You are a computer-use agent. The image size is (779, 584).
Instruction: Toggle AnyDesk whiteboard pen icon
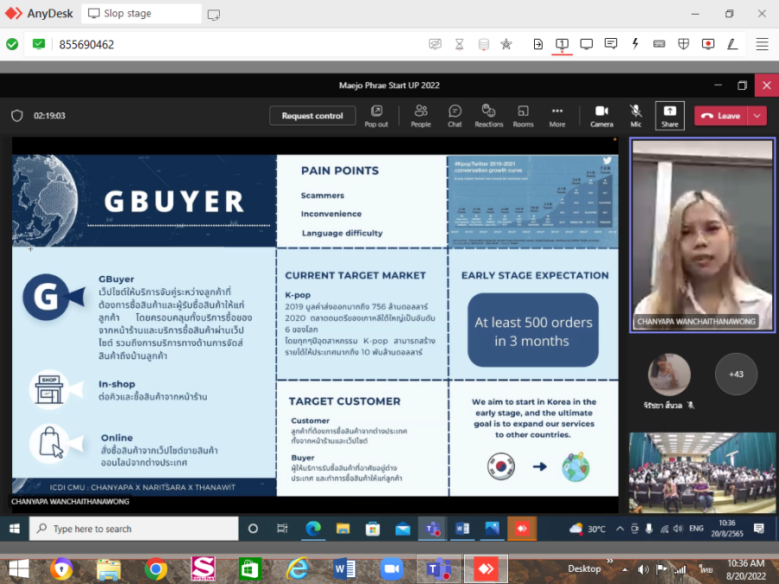click(732, 44)
